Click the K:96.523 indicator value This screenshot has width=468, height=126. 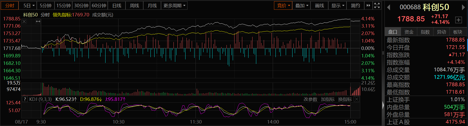[66, 99]
